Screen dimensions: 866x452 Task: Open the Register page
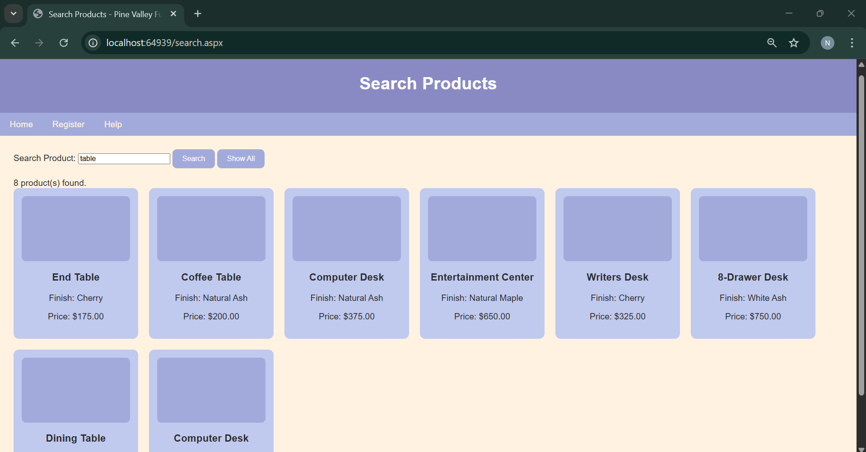point(68,124)
